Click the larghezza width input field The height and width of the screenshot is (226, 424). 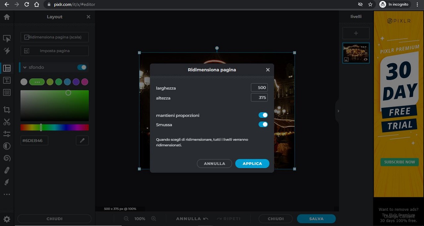click(x=259, y=88)
